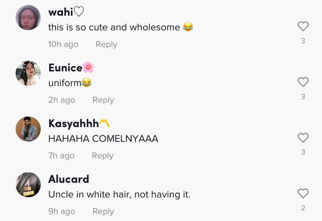Open Alucard's avatar image
The image size is (322, 221).
pyautogui.click(x=28, y=185)
